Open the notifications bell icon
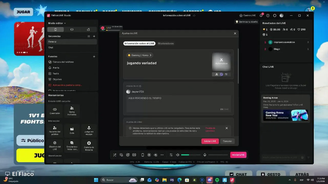 261,15
